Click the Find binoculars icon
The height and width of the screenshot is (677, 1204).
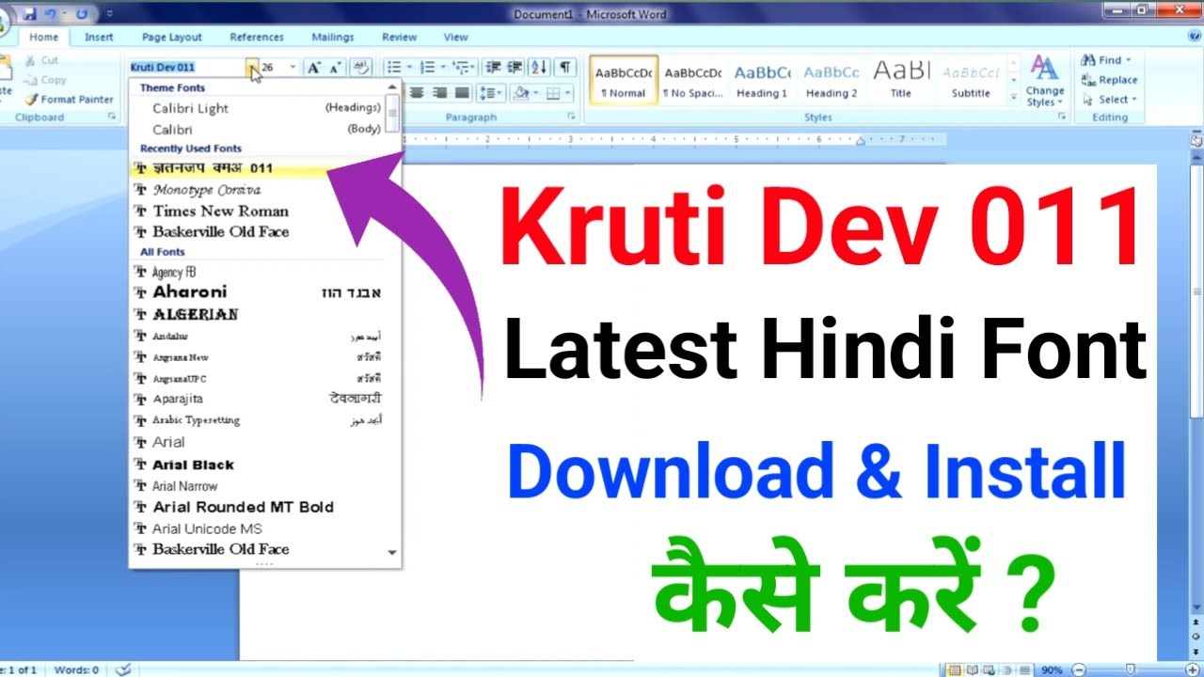[1089, 60]
